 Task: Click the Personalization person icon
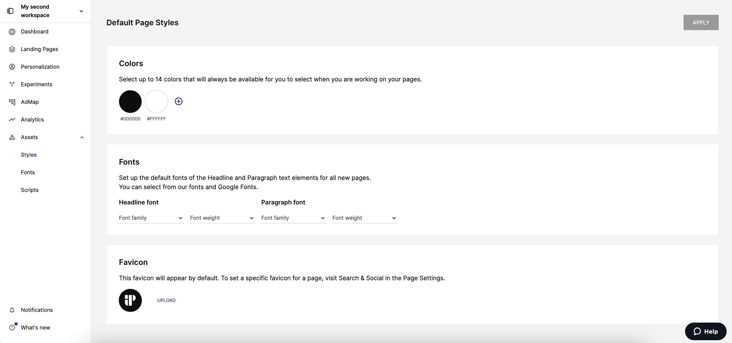click(12, 67)
